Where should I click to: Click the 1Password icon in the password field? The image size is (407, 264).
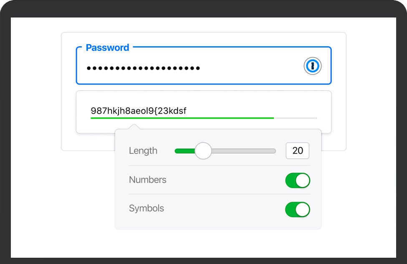pos(312,66)
